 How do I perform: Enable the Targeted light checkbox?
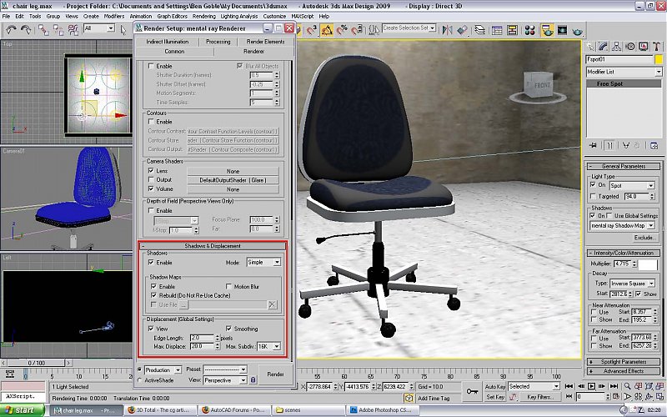(x=594, y=196)
